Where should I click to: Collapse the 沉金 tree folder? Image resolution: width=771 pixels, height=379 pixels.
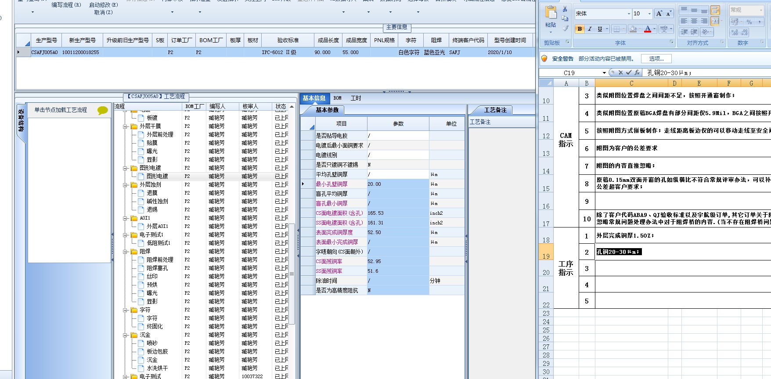click(x=126, y=335)
